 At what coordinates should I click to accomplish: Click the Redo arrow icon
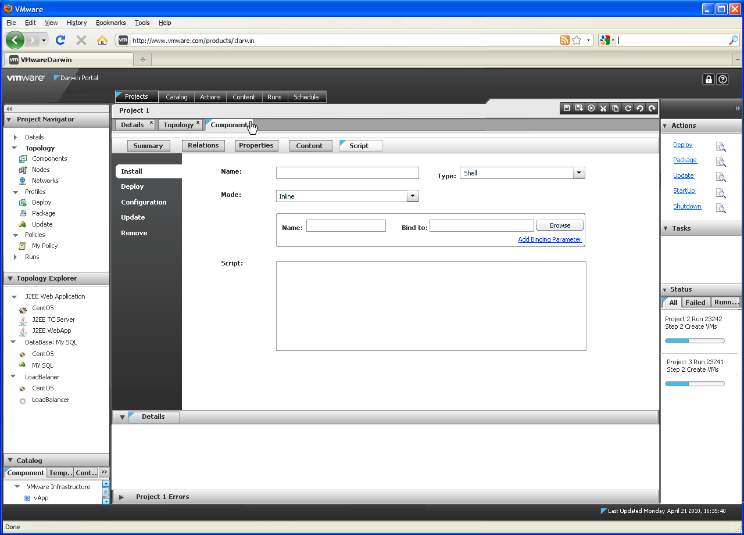(x=652, y=108)
